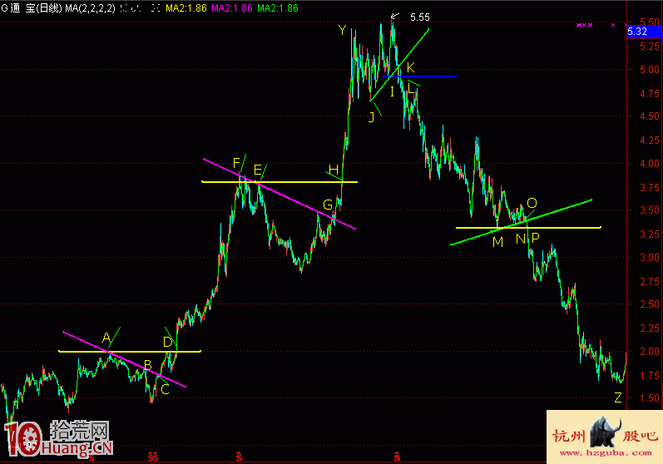The width and height of the screenshot is (663, 464).
Task: Click the 4.25 price axis value
Action: 650,140
